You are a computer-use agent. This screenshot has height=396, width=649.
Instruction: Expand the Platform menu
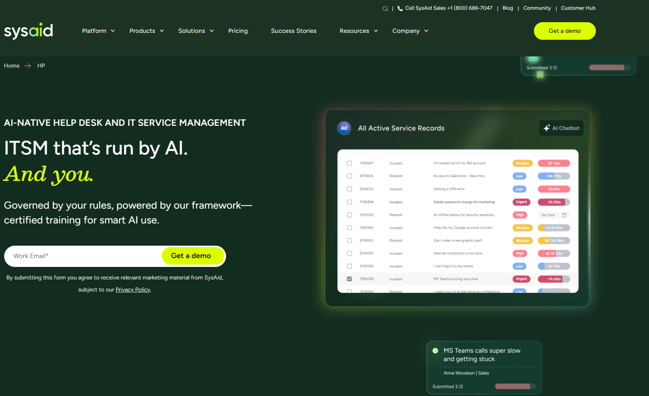click(98, 31)
